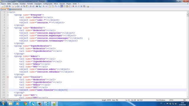Collapse the SuperModerator group fold marker
The width and height of the screenshot is (189, 106).
pos(8,46)
